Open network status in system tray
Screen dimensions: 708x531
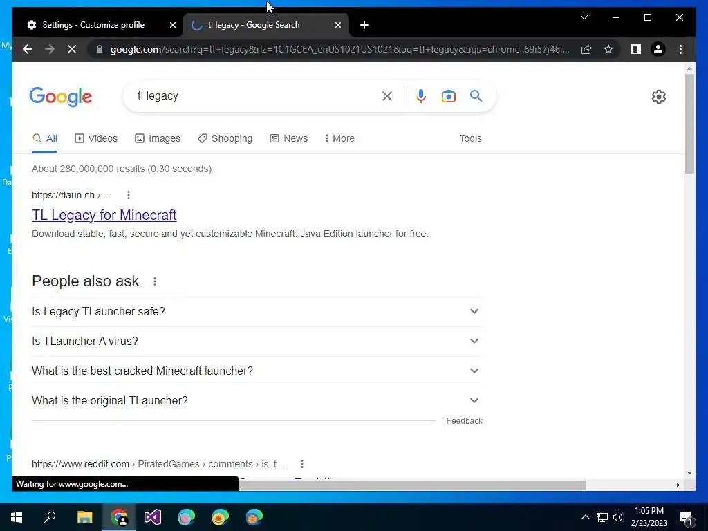[602, 517]
